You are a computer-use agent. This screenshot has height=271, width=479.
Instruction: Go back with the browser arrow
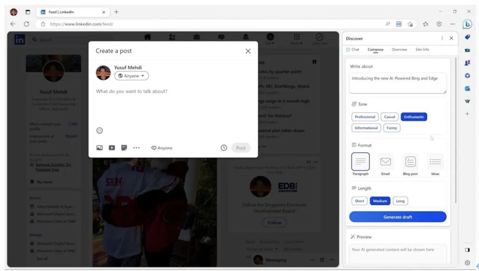click(13, 24)
